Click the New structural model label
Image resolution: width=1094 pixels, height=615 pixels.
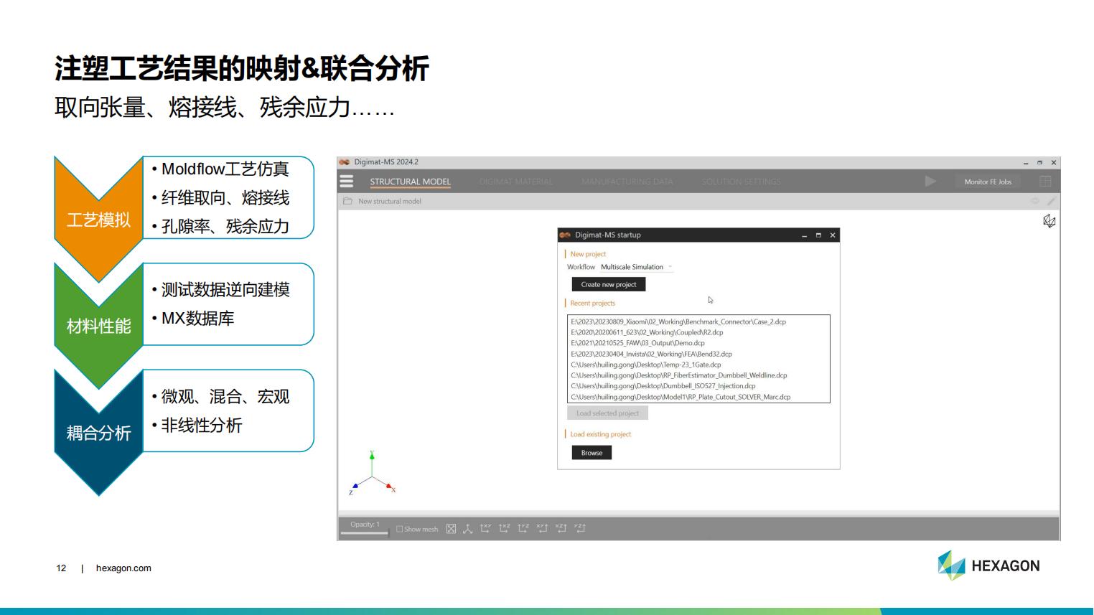390,202
